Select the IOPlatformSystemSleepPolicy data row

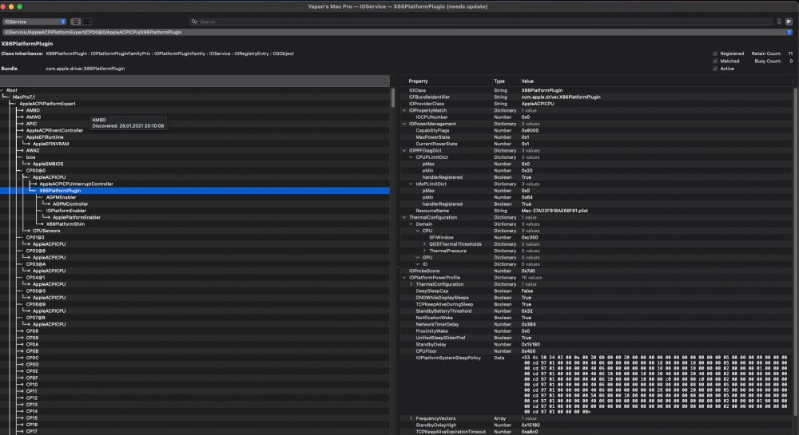597,385
